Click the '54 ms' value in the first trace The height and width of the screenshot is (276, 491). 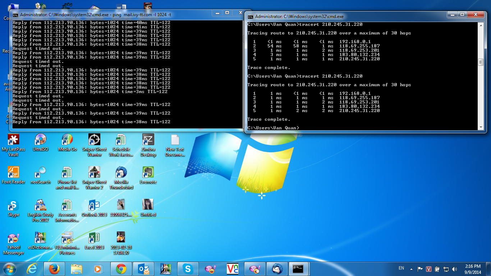pos(275,46)
